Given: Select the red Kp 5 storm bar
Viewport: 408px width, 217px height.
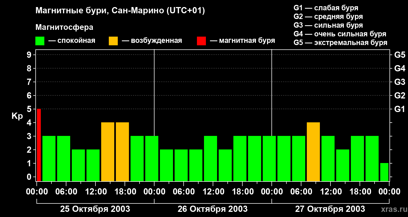Looking at the screenshot, I should 39,145.
